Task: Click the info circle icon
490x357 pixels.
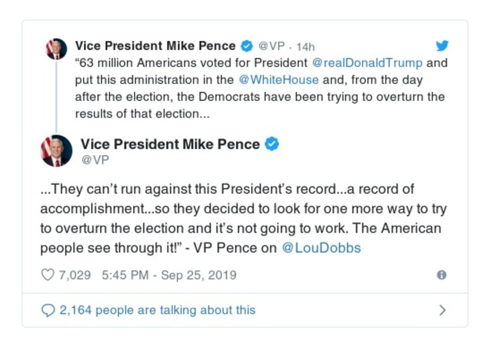Action: [441, 276]
